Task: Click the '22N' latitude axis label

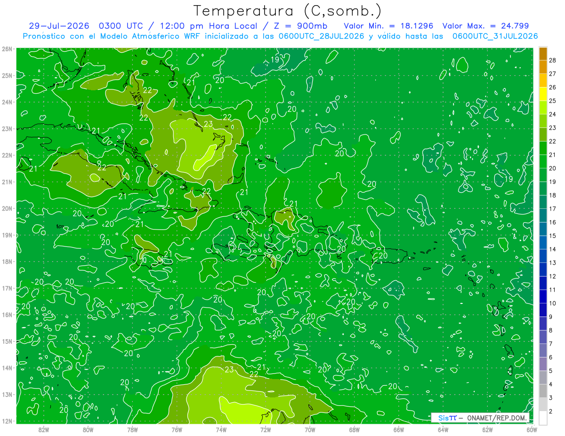Action: (7, 155)
